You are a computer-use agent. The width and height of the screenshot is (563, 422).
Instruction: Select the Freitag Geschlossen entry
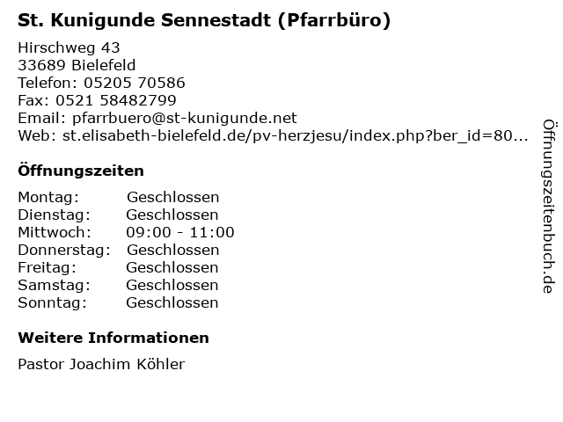pos(118,267)
